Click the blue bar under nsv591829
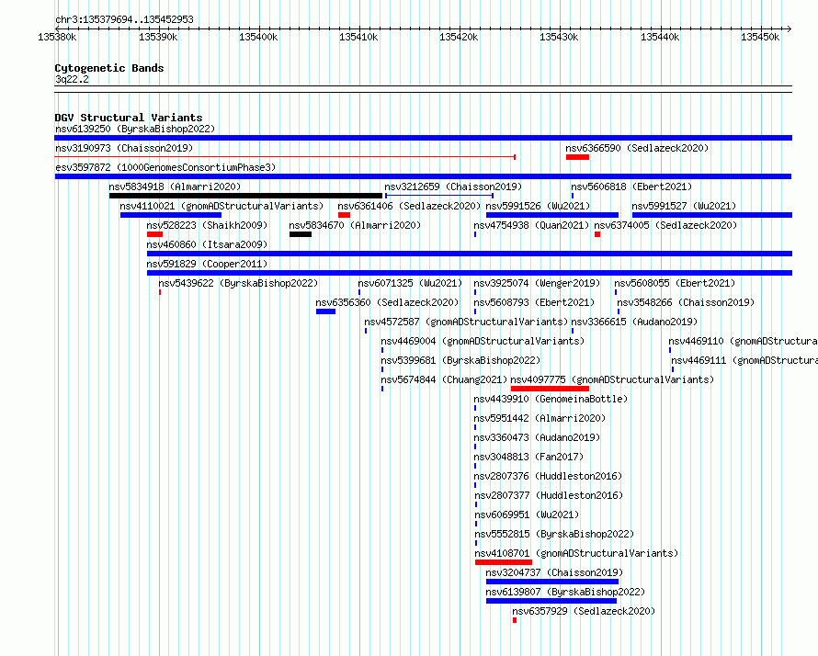This screenshot has width=818, height=656. (x=470, y=273)
